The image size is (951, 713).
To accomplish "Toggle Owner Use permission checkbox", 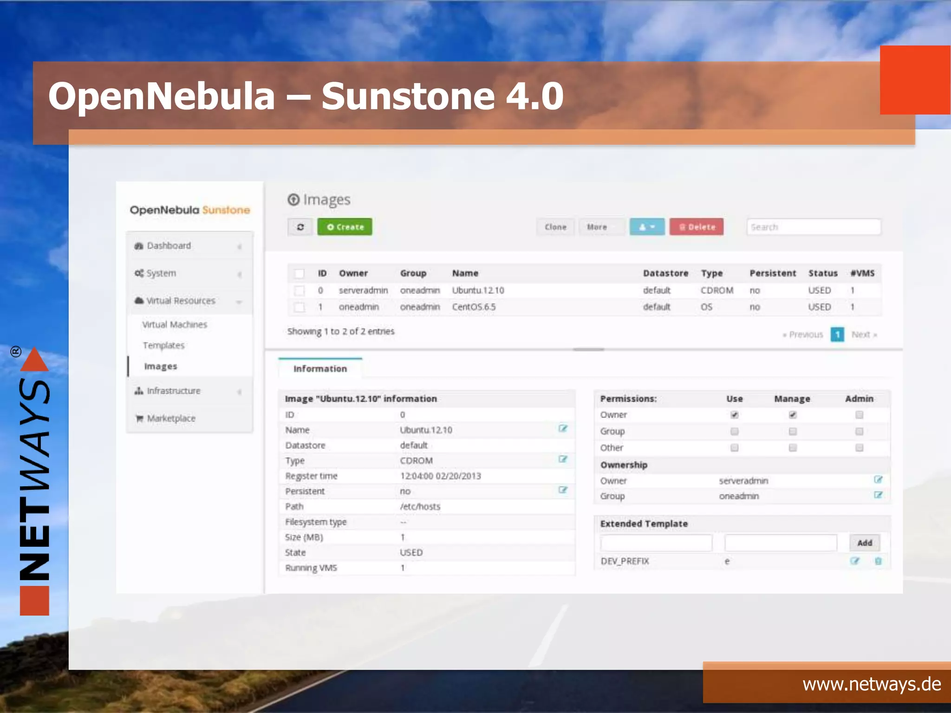I will (734, 415).
